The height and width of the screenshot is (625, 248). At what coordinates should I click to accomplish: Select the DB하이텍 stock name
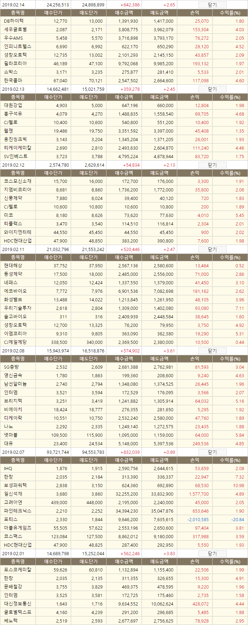[x=14, y=21]
